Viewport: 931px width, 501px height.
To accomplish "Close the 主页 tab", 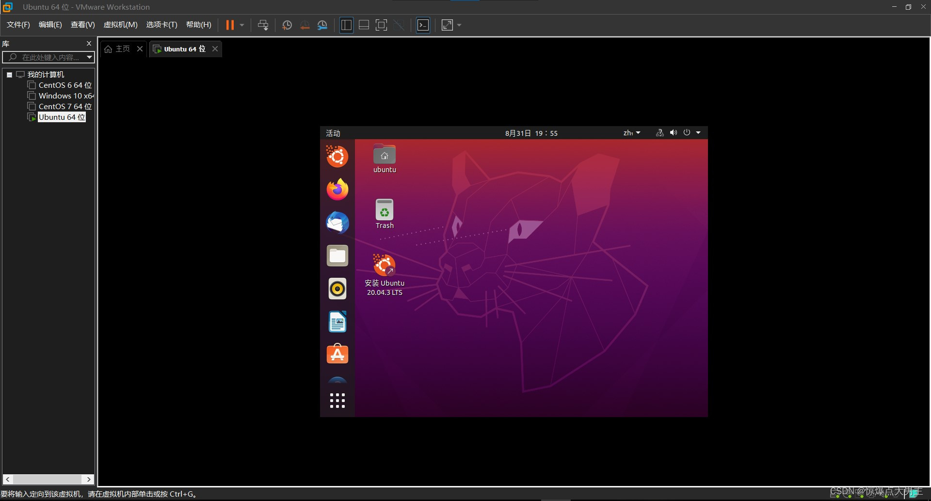I will coord(140,49).
